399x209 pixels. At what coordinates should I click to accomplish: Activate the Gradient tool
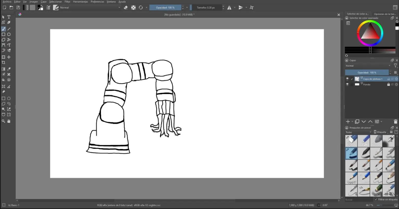point(3,69)
